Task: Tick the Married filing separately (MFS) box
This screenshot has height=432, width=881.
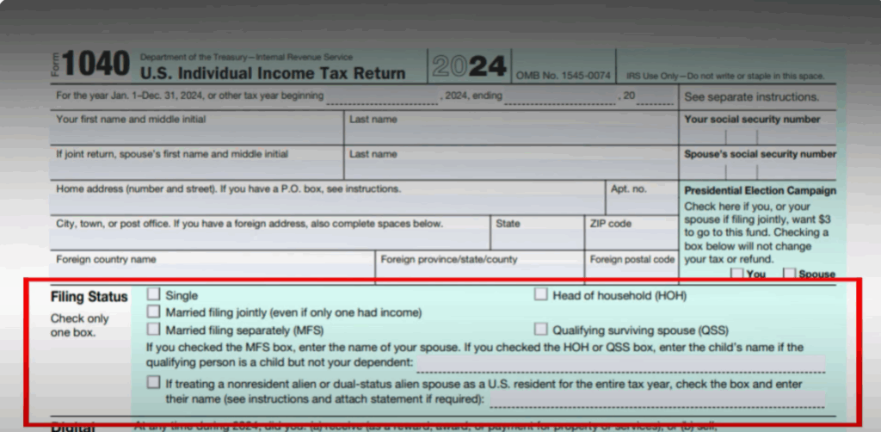Action: [x=153, y=329]
